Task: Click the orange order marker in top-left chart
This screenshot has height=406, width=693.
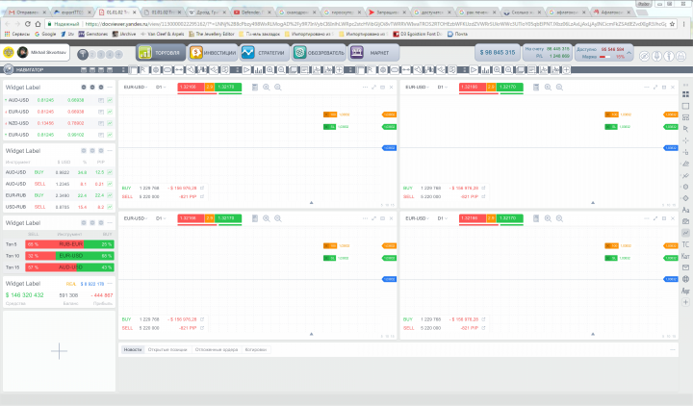Action: pos(330,114)
